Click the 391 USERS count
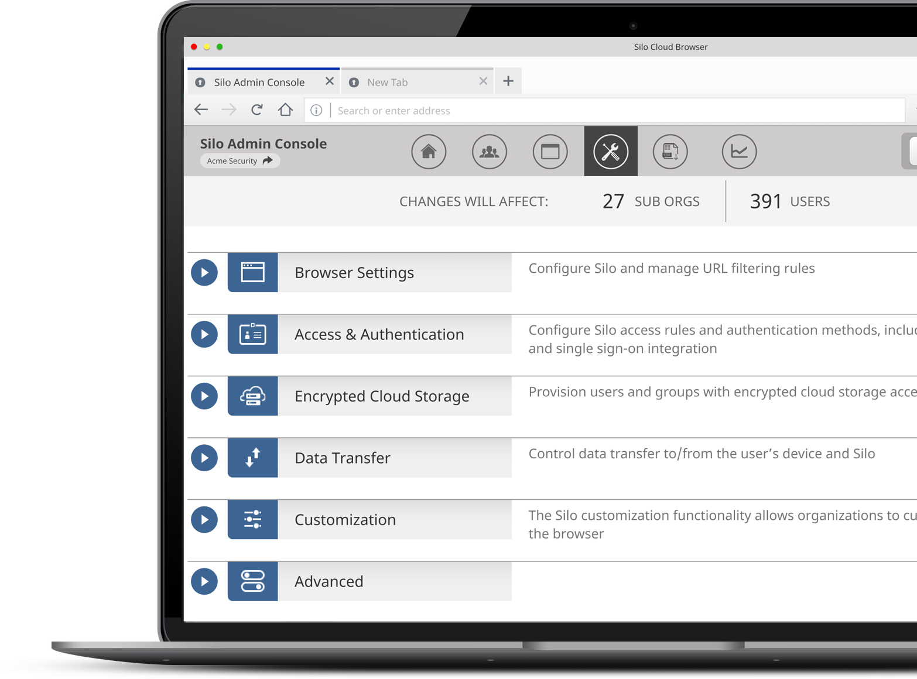917x679 pixels. click(x=790, y=201)
